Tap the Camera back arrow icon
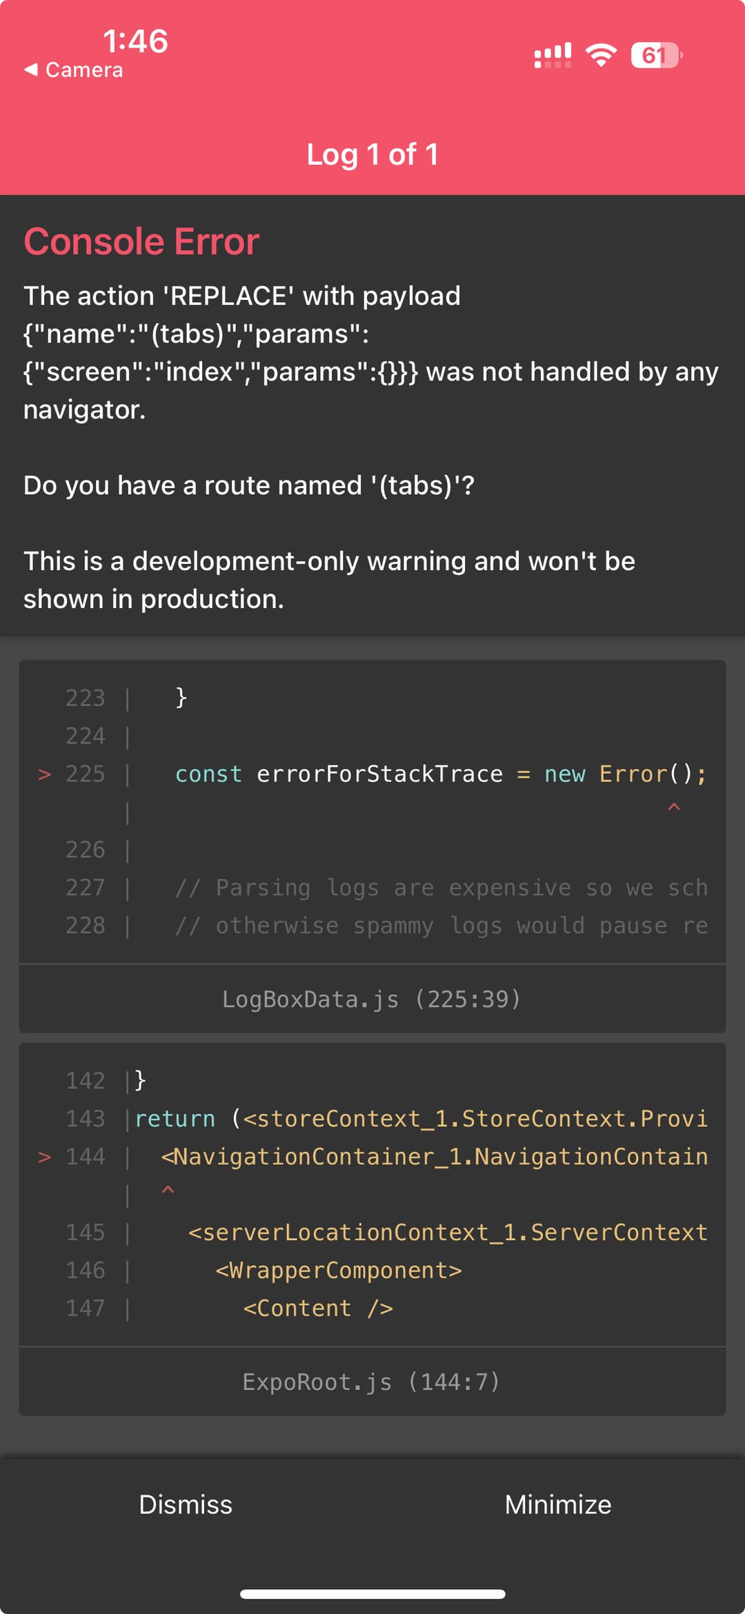Screen dimensions: 745x1614 tap(30, 70)
